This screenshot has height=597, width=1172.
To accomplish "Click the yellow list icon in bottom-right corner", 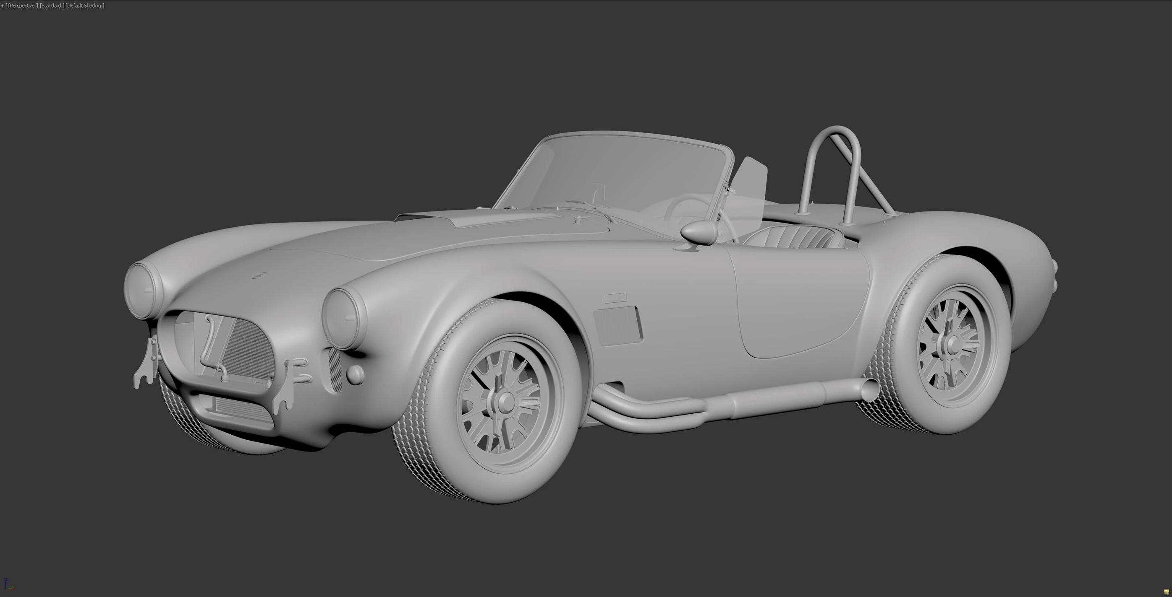I will coord(1166,592).
